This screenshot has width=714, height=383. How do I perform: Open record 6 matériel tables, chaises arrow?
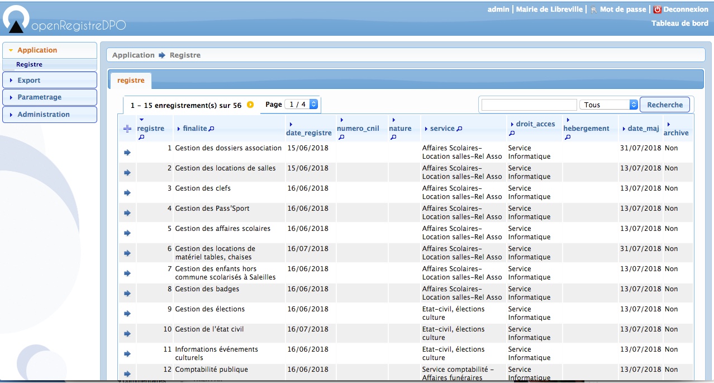tap(127, 253)
